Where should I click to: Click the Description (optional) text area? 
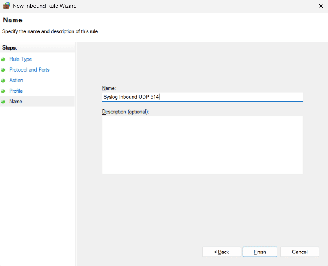202,144
